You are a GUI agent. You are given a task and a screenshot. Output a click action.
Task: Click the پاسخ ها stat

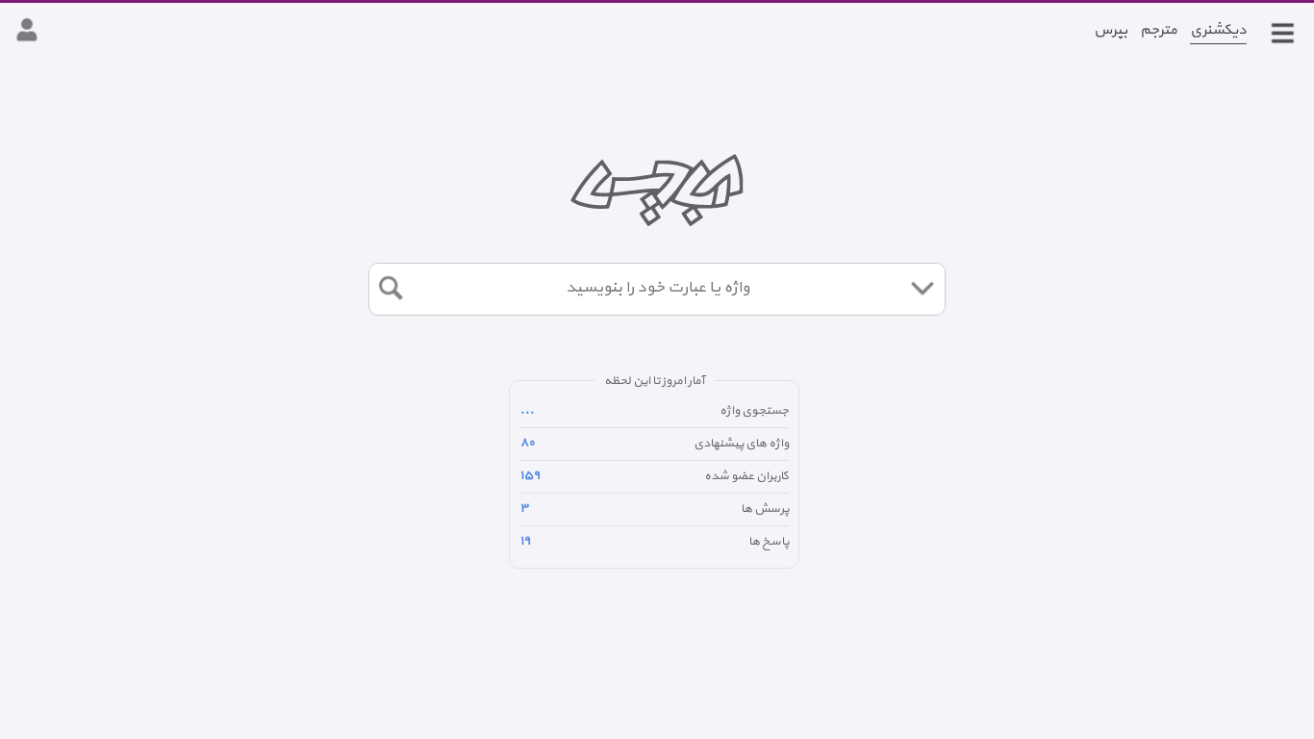coord(654,542)
